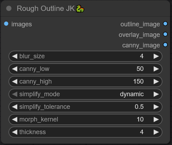This screenshot has height=145, width=172.
Task: Increase simplify_tolerance with right arrow
Action: tap(156, 107)
